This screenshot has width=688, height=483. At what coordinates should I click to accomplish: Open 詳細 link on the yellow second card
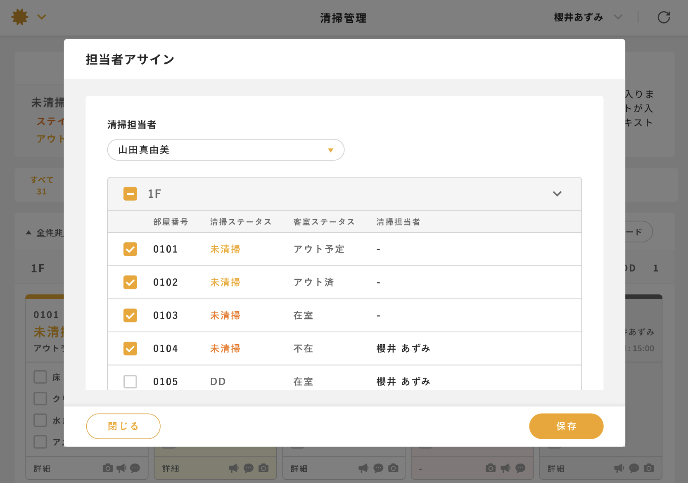click(x=171, y=469)
